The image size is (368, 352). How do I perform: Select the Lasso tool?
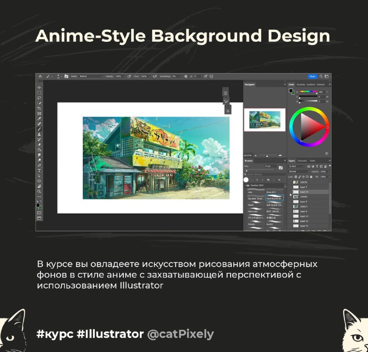[39, 98]
